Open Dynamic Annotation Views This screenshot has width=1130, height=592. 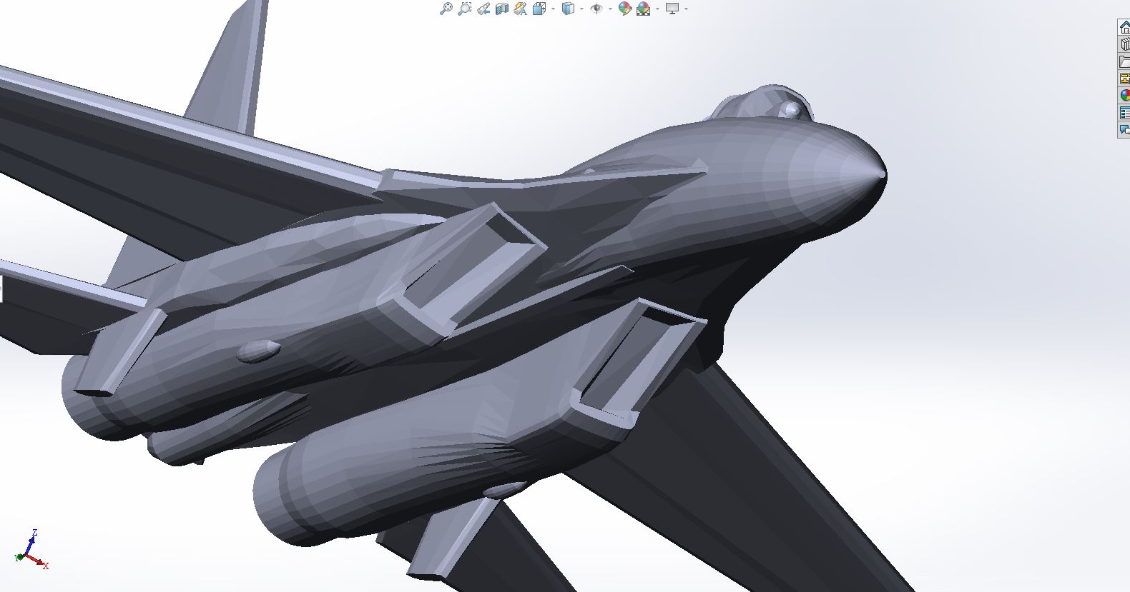click(520, 9)
